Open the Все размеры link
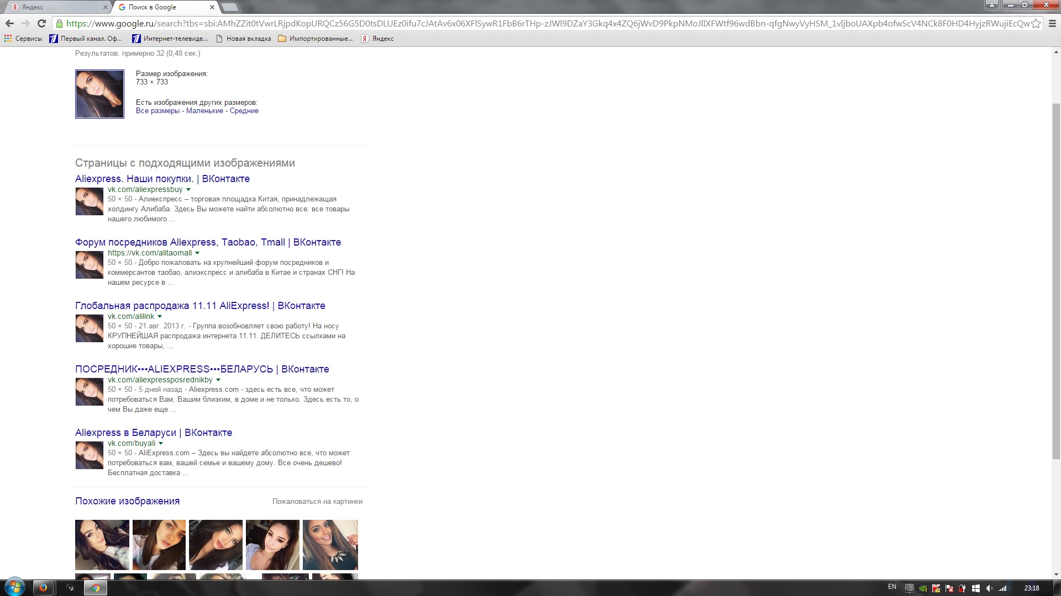 click(x=157, y=111)
